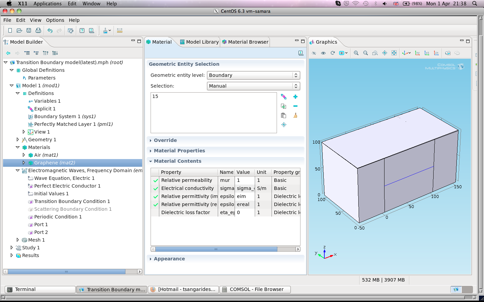Click the macOS volume icon
This screenshot has width=484, height=302.
click(385, 4)
